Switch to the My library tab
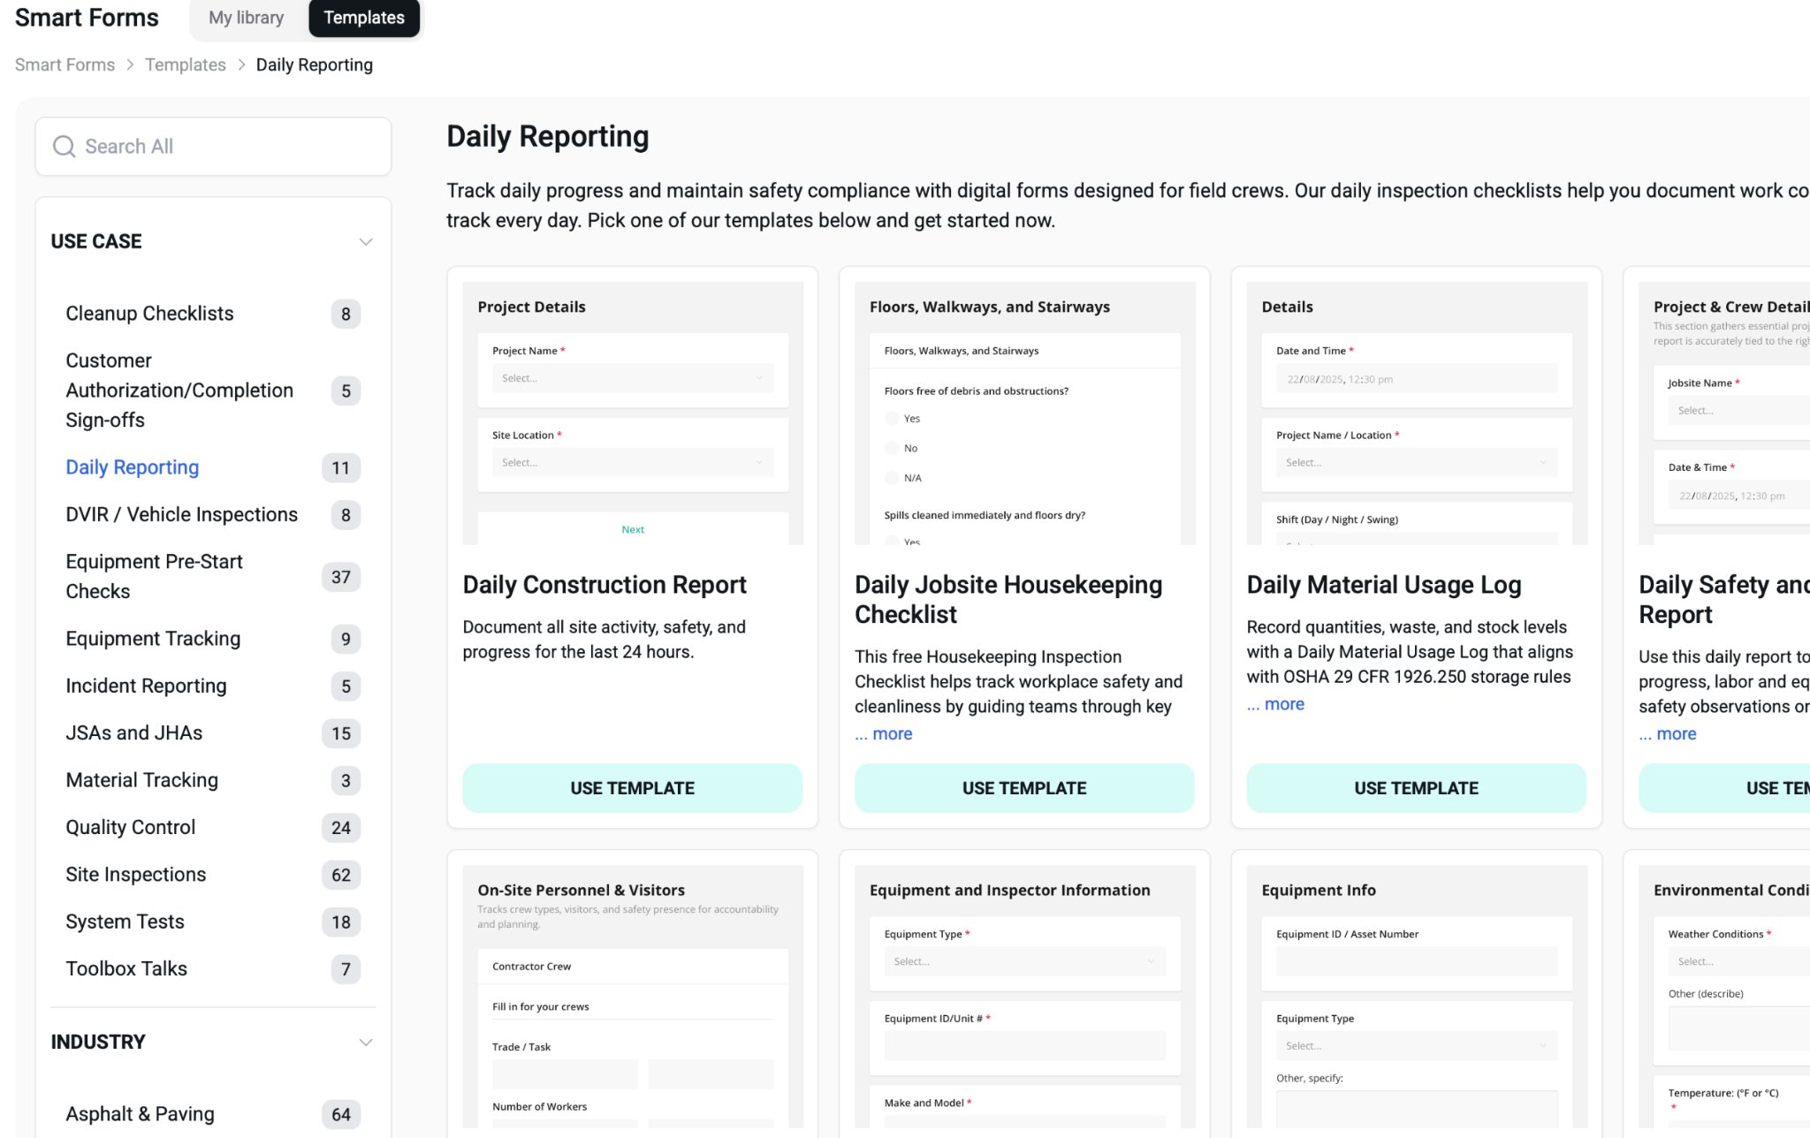Screen dimensions: 1810x1138 247,18
